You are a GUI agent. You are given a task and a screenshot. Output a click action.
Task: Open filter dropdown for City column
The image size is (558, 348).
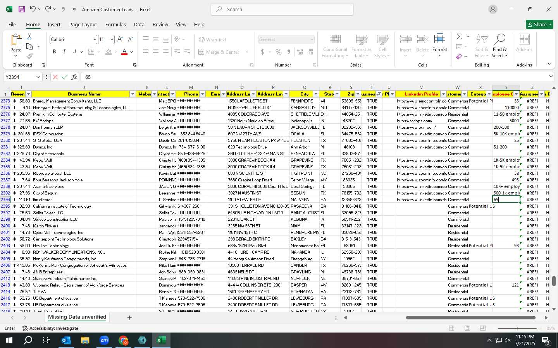pos(316,94)
